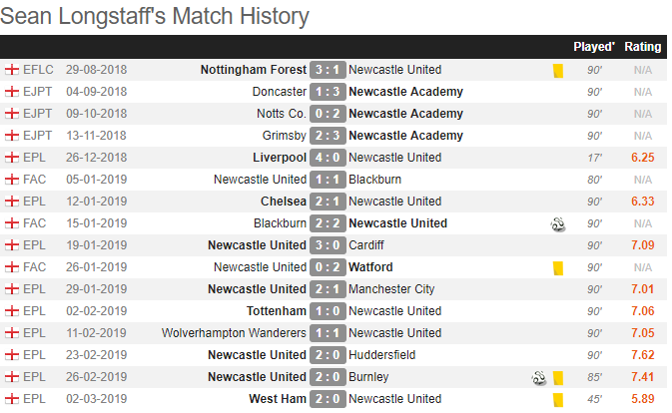Click the England flag beside EFLC
The width and height of the screenshot is (672, 413).
click(12, 70)
